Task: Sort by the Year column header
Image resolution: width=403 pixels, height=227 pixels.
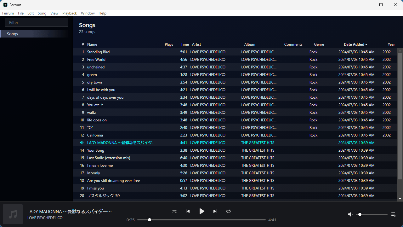Action: point(391,44)
